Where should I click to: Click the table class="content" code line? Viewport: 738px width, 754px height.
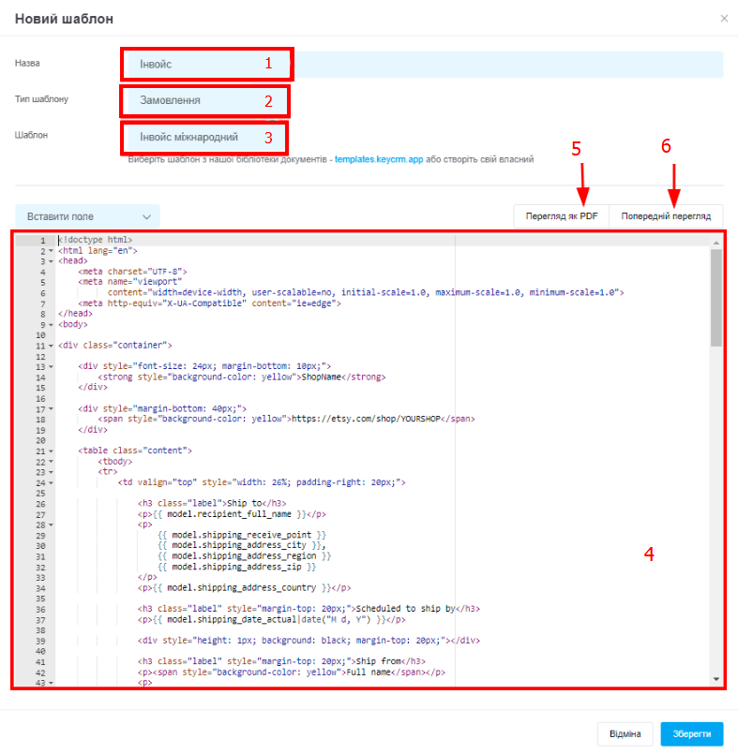tap(135, 451)
